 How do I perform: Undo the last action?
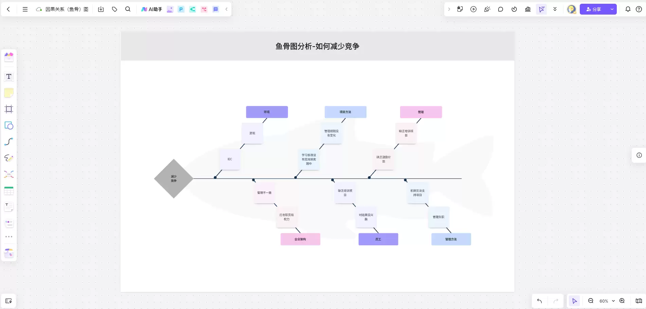(539, 301)
